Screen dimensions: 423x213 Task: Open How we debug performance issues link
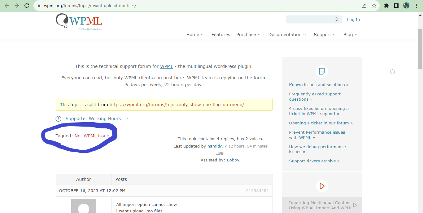tap(317, 149)
